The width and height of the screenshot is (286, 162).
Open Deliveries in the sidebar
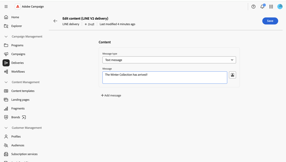[x=18, y=63]
